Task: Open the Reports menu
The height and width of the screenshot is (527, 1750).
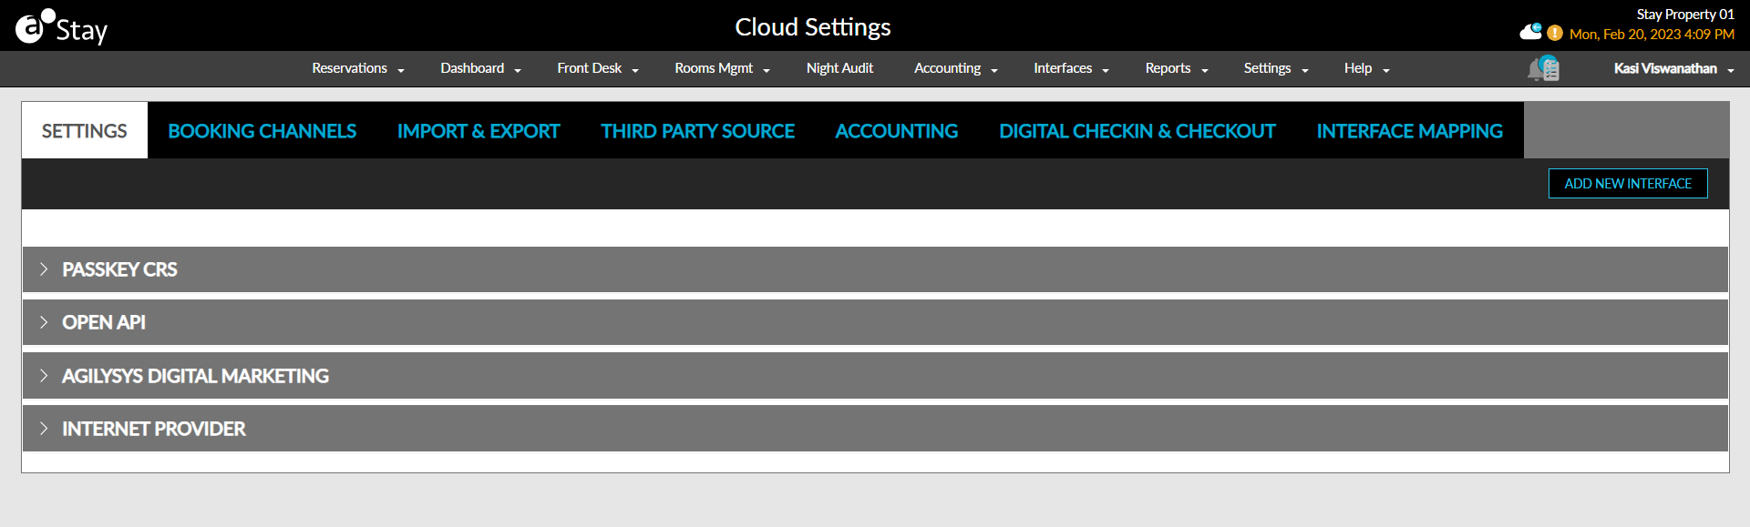Action: tap(1177, 68)
